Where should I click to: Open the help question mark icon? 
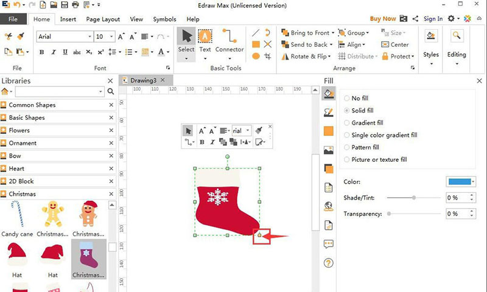pyautogui.click(x=328, y=263)
